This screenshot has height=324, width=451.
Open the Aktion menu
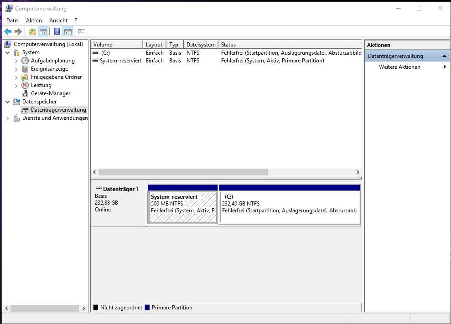tap(34, 21)
